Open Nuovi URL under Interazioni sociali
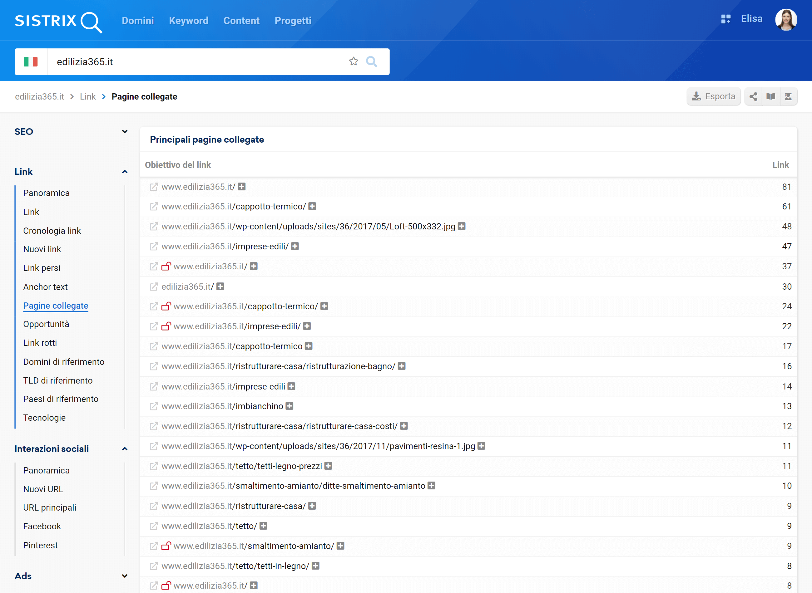Viewport: 812px width, 593px height. [x=43, y=489]
